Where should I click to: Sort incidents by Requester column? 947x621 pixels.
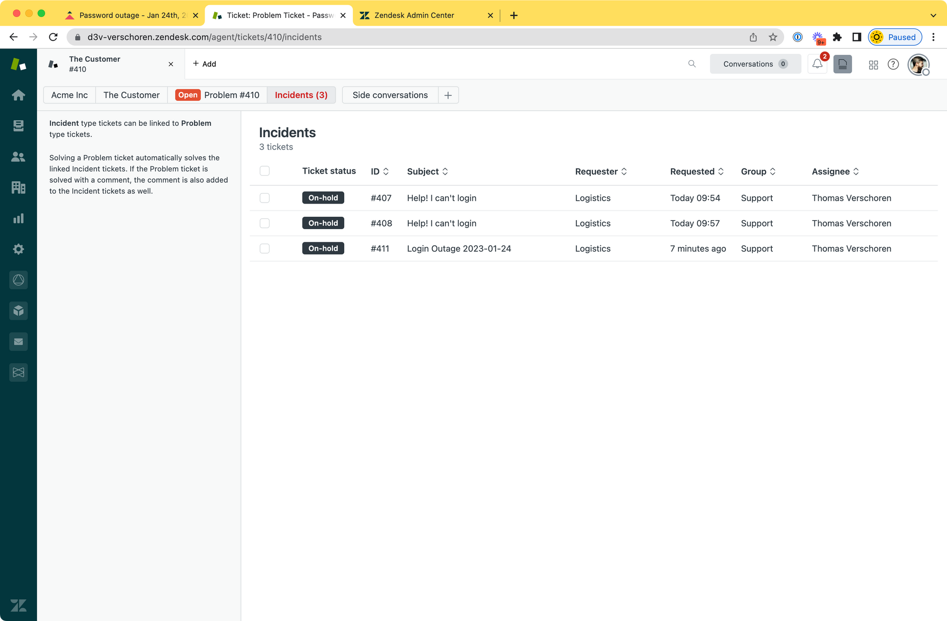tap(601, 171)
